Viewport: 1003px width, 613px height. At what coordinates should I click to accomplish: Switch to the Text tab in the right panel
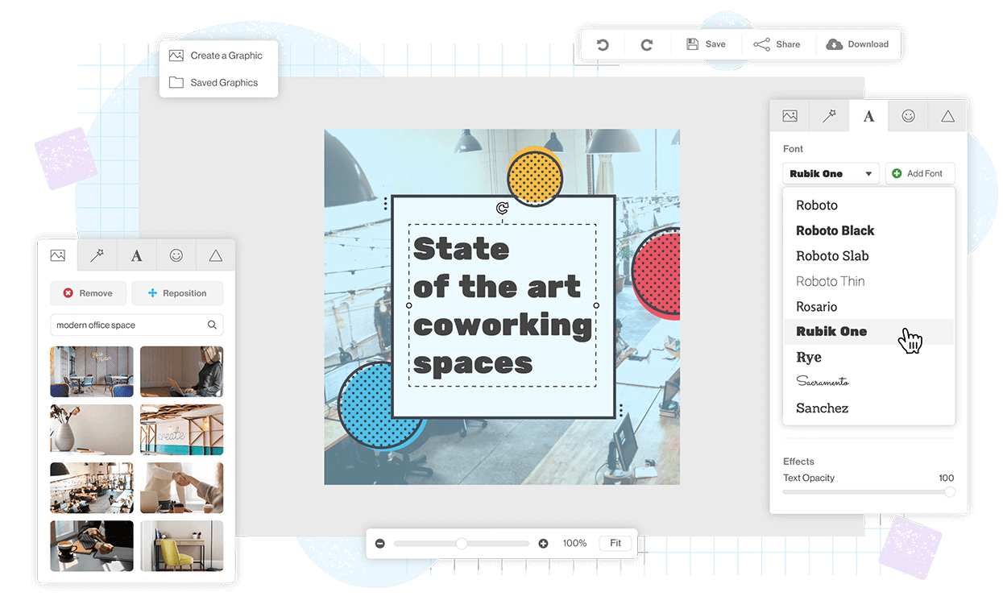(868, 115)
